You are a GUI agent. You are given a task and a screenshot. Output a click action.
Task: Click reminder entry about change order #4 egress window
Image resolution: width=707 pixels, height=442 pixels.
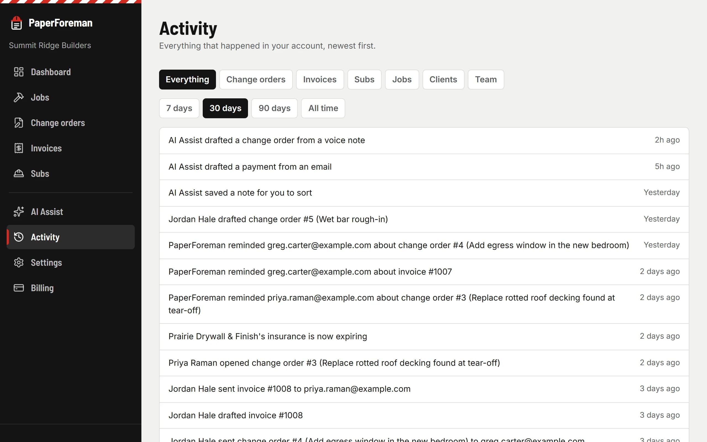click(x=424, y=245)
